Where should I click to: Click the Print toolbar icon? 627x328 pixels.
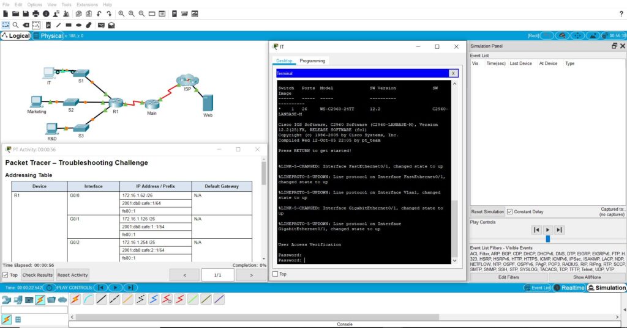click(36, 13)
